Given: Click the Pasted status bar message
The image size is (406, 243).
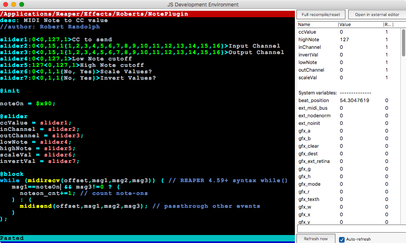Looking at the screenshot, I should 12,238.
